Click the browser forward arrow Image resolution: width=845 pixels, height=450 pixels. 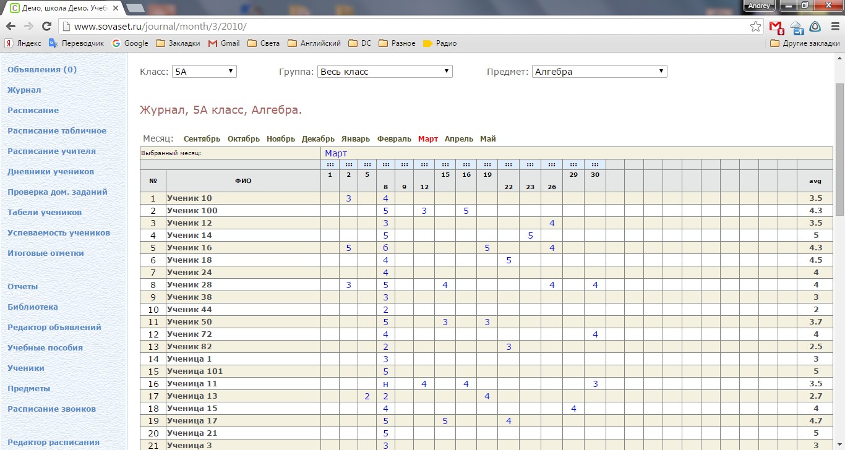tap(28, 27)
